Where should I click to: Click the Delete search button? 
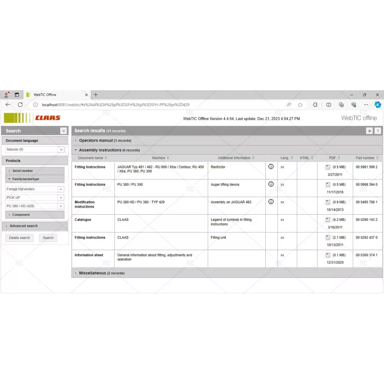(20, 238)
